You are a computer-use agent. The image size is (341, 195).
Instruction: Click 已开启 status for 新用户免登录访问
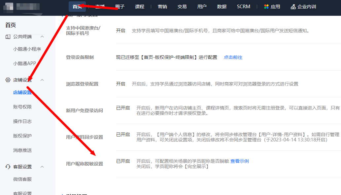pyautogui.click(x=123, y=108)
